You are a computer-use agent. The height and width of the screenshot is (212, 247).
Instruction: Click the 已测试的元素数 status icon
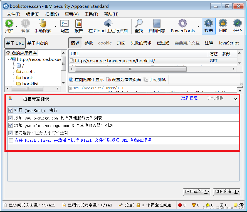(64, 205)
